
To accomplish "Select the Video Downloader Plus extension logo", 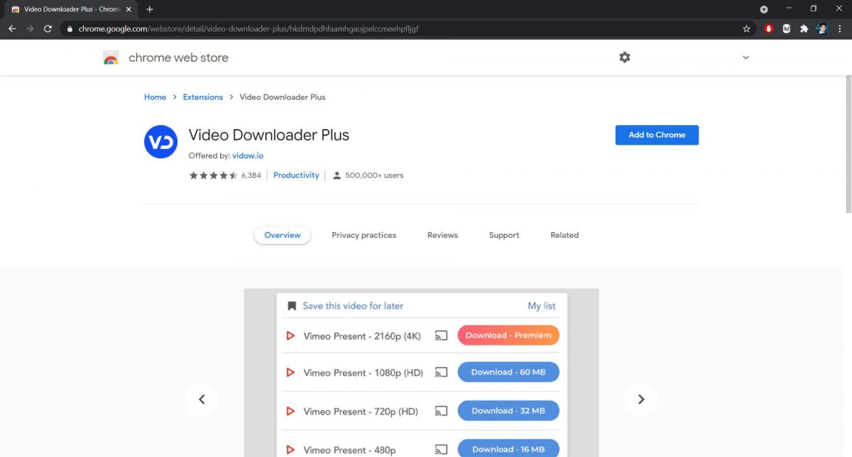I will 160,141.
